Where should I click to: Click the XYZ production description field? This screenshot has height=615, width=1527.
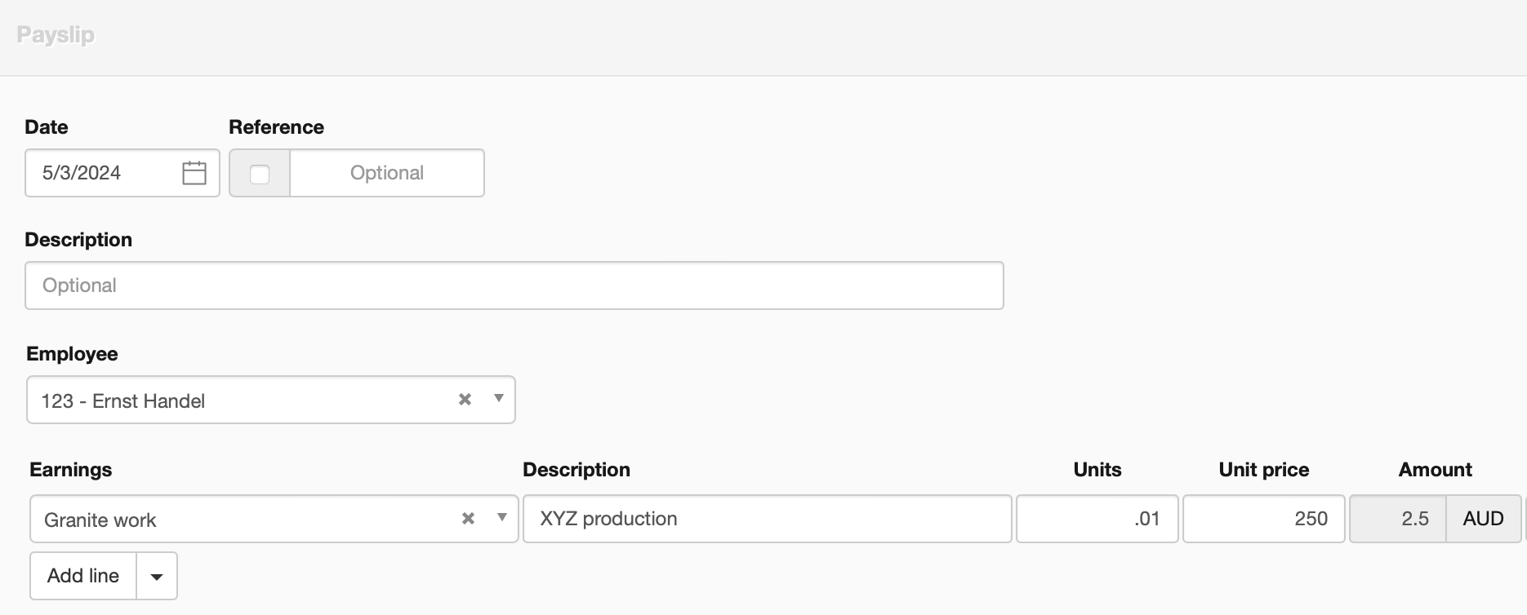pos(767,519)
